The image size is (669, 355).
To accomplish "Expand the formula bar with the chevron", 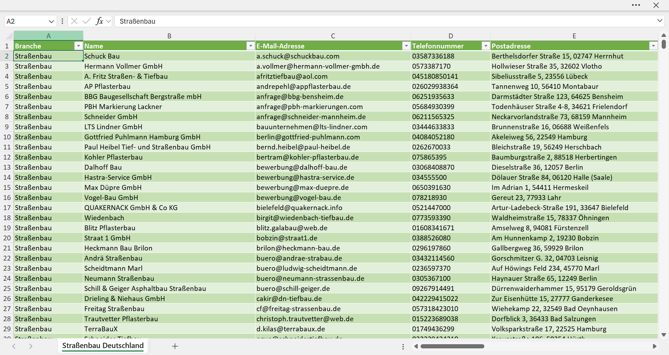I will click(x=660, y=21).
